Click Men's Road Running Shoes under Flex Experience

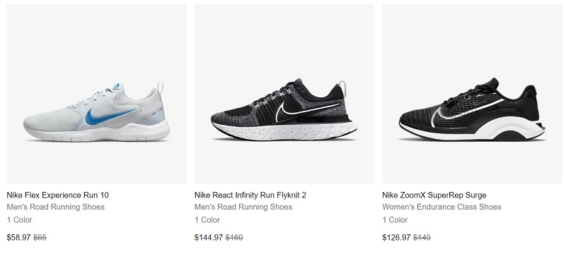[x=56, y=207]
